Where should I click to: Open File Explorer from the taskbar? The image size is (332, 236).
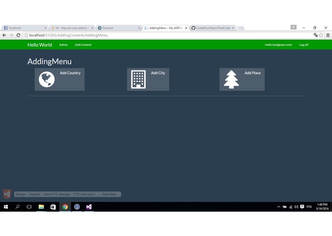pyautogui.click(x=41, y=207)
